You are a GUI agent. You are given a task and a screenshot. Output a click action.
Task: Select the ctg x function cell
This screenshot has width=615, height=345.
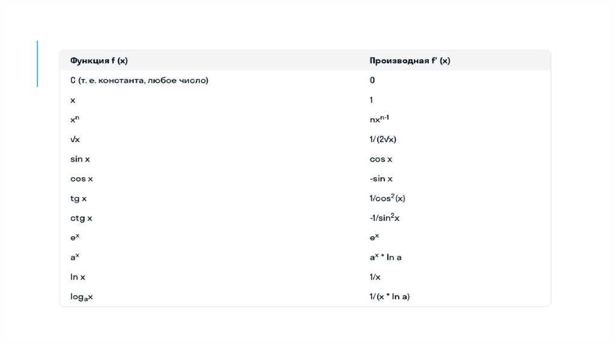[x=81, y=218]
